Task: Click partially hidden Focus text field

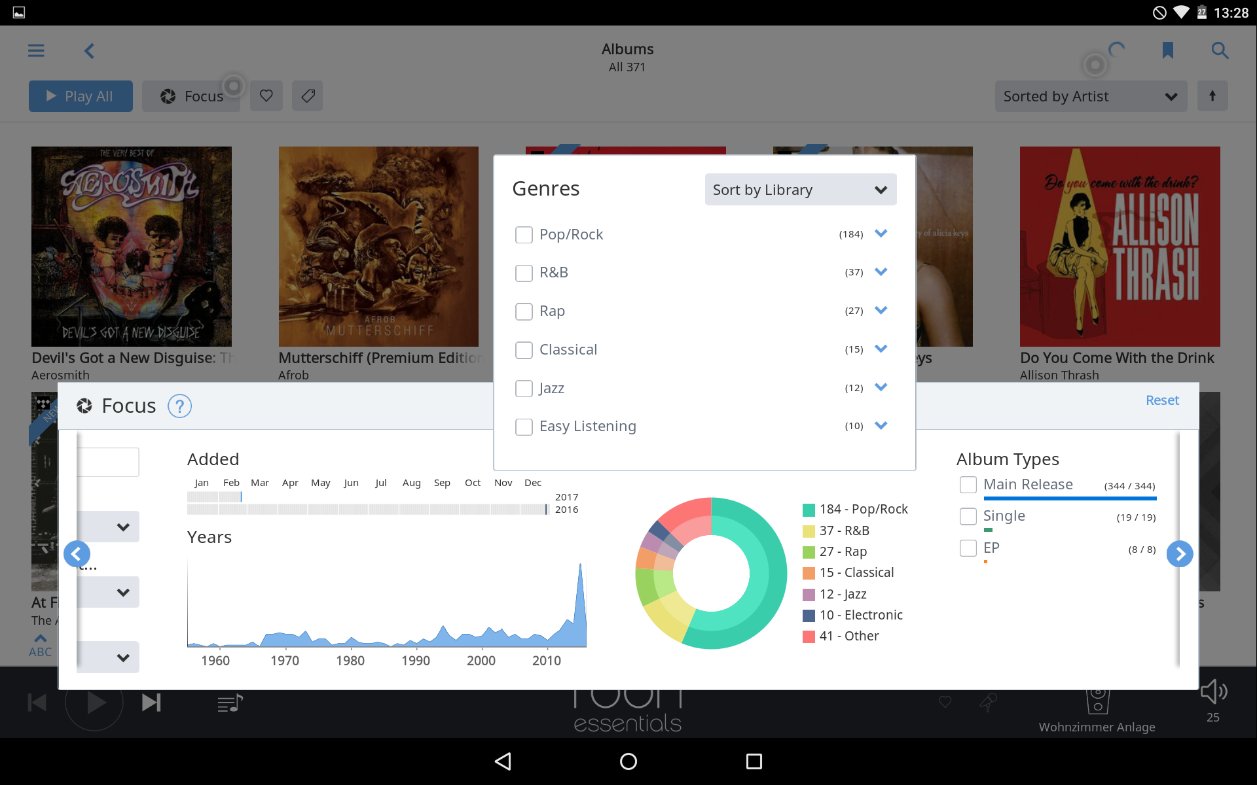Action: point(108,462)
